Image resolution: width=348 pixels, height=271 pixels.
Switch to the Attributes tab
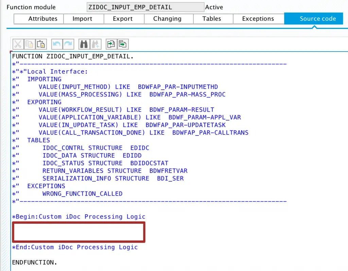click(38, 19)
